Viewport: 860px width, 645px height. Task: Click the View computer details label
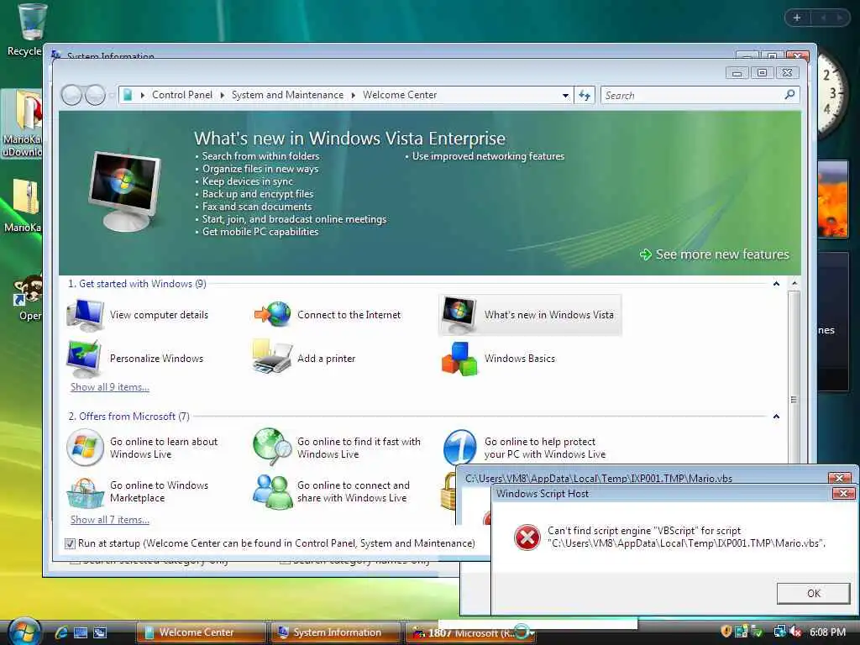click(x=159, y=315)
